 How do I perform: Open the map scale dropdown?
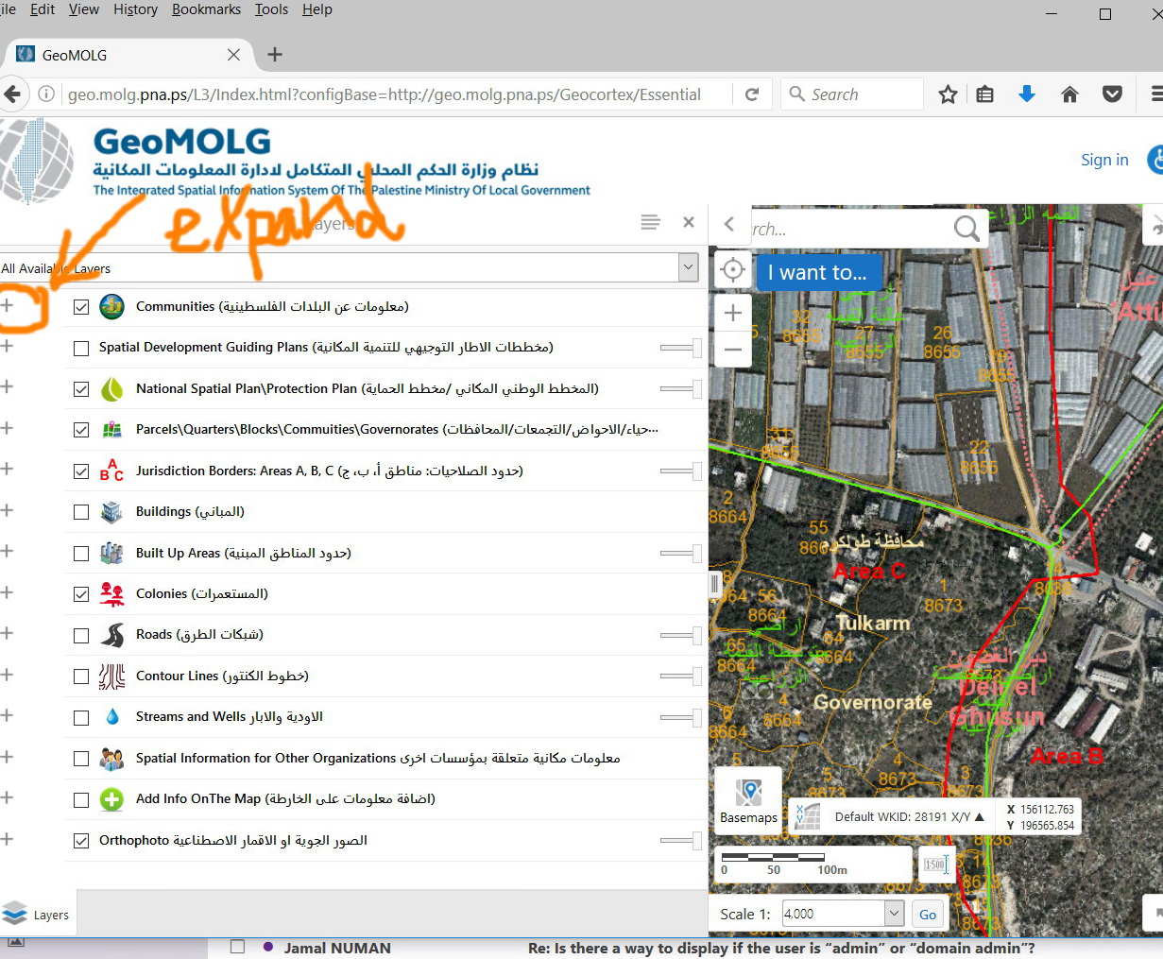coord(894,913)
